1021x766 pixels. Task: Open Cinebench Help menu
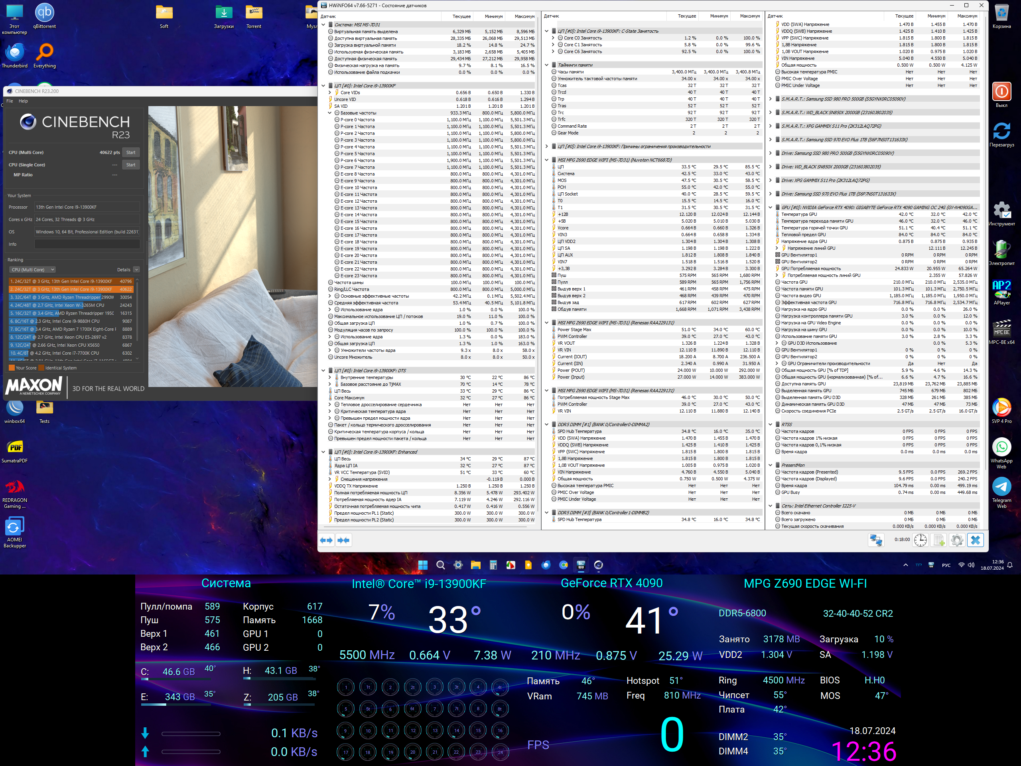pyautogui.click(x=23, y=101)
